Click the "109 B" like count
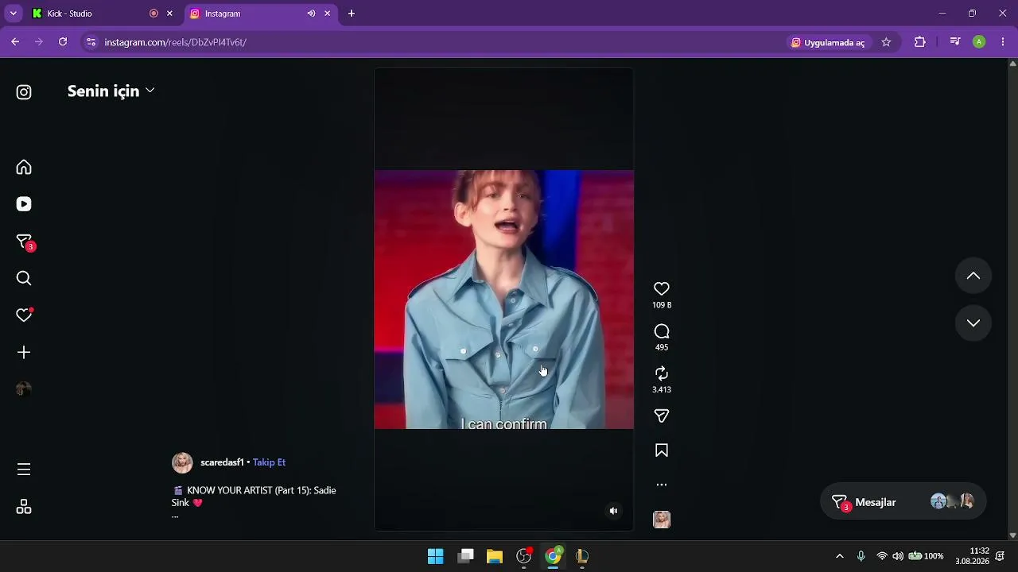This screenshot has width=1018, height=572. (662, 305)
